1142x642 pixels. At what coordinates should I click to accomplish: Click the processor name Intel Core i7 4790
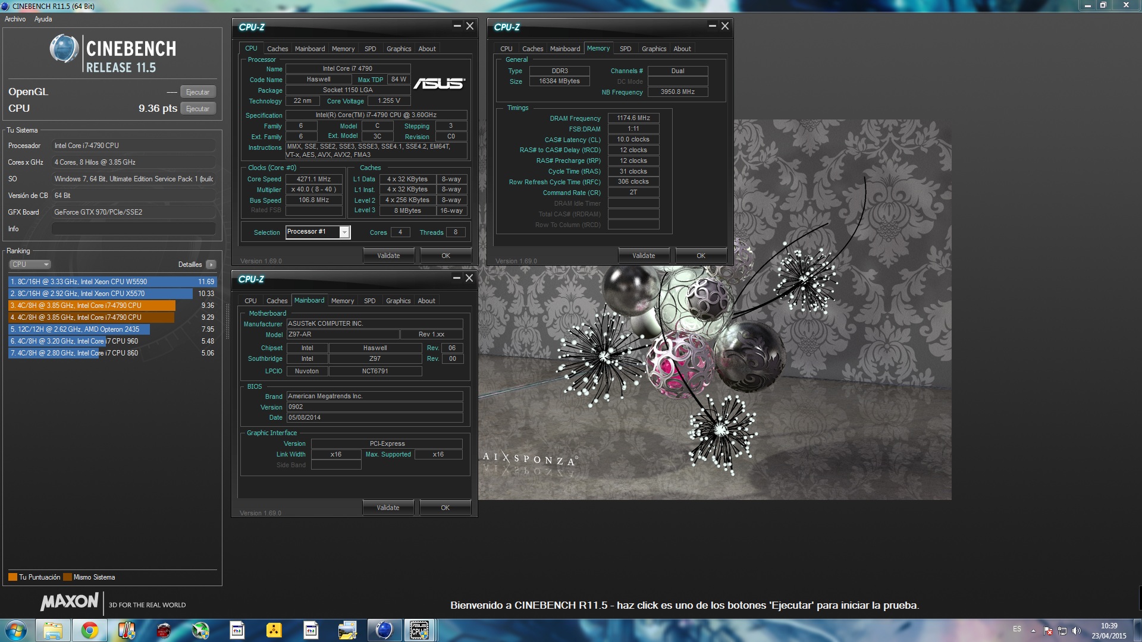[x=348, y=69]
